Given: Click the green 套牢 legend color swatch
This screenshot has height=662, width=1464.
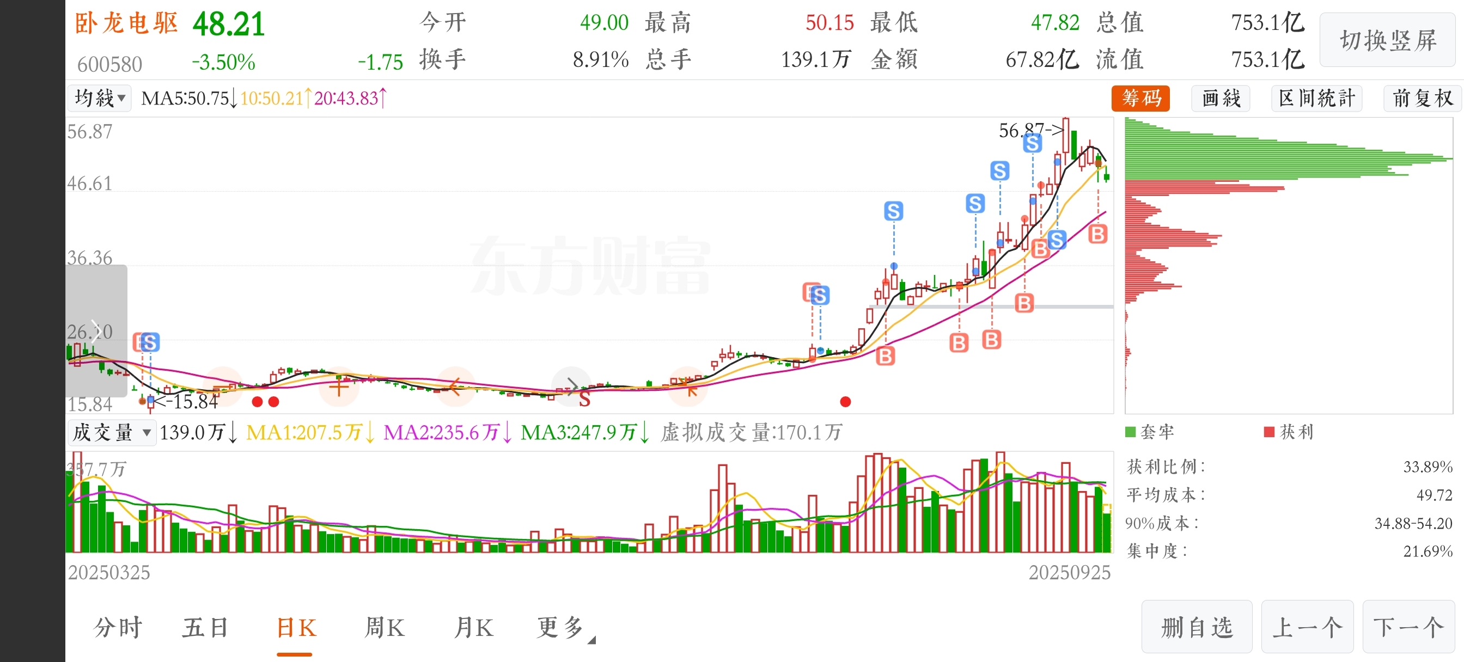Looking at the screenshot, I should (x=1130, y=432).
